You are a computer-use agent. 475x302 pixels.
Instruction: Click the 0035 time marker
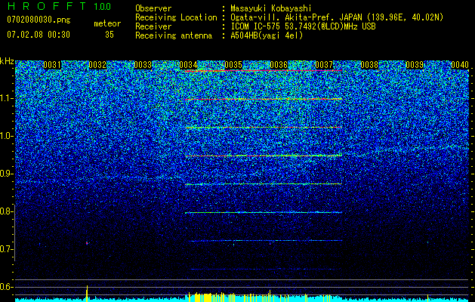(233, 65)
